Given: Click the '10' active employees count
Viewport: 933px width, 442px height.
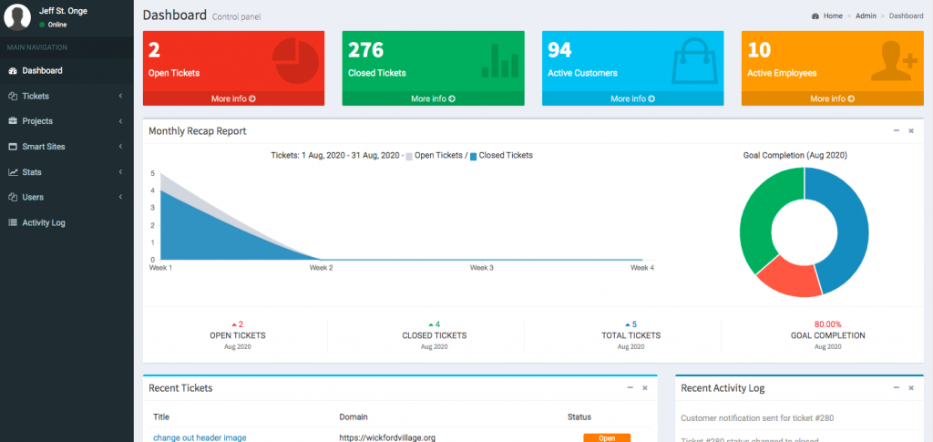Looking at the screenshot, I should 759,50.
